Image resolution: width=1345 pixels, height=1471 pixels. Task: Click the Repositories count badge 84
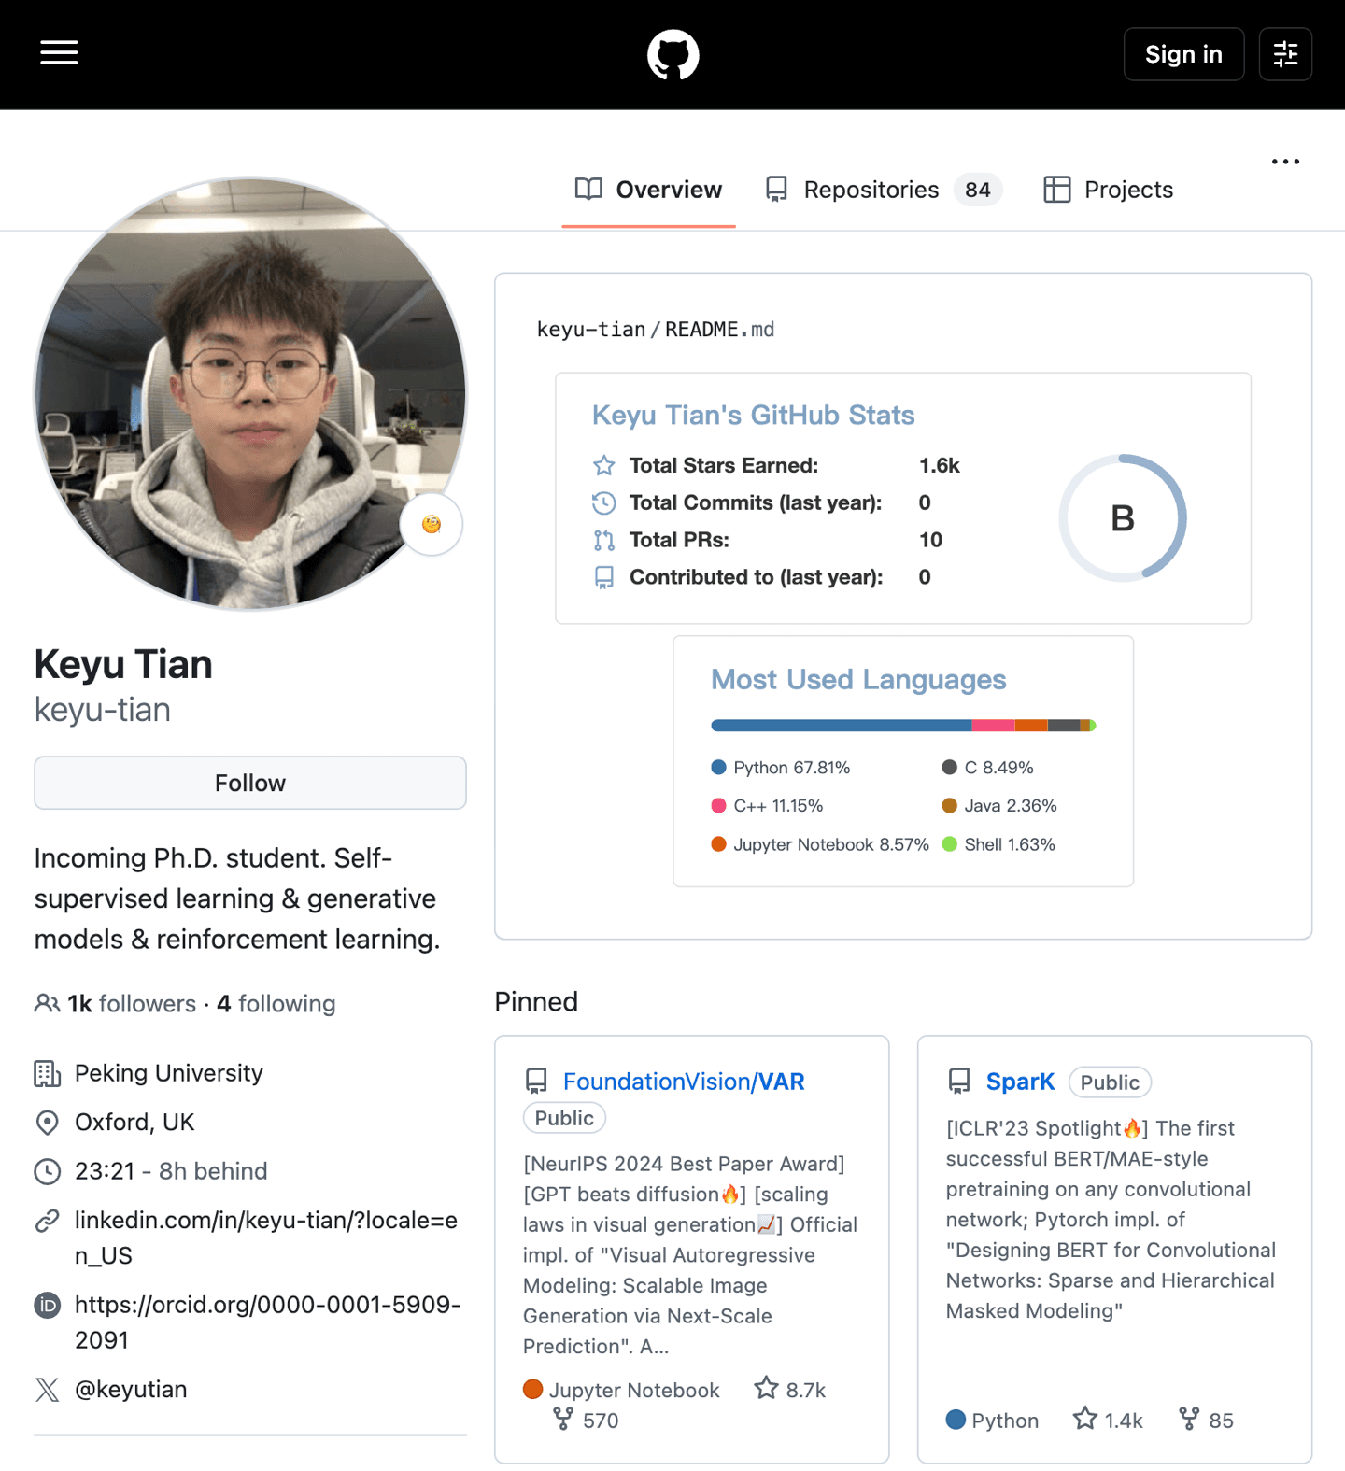[x=978, y=190]
